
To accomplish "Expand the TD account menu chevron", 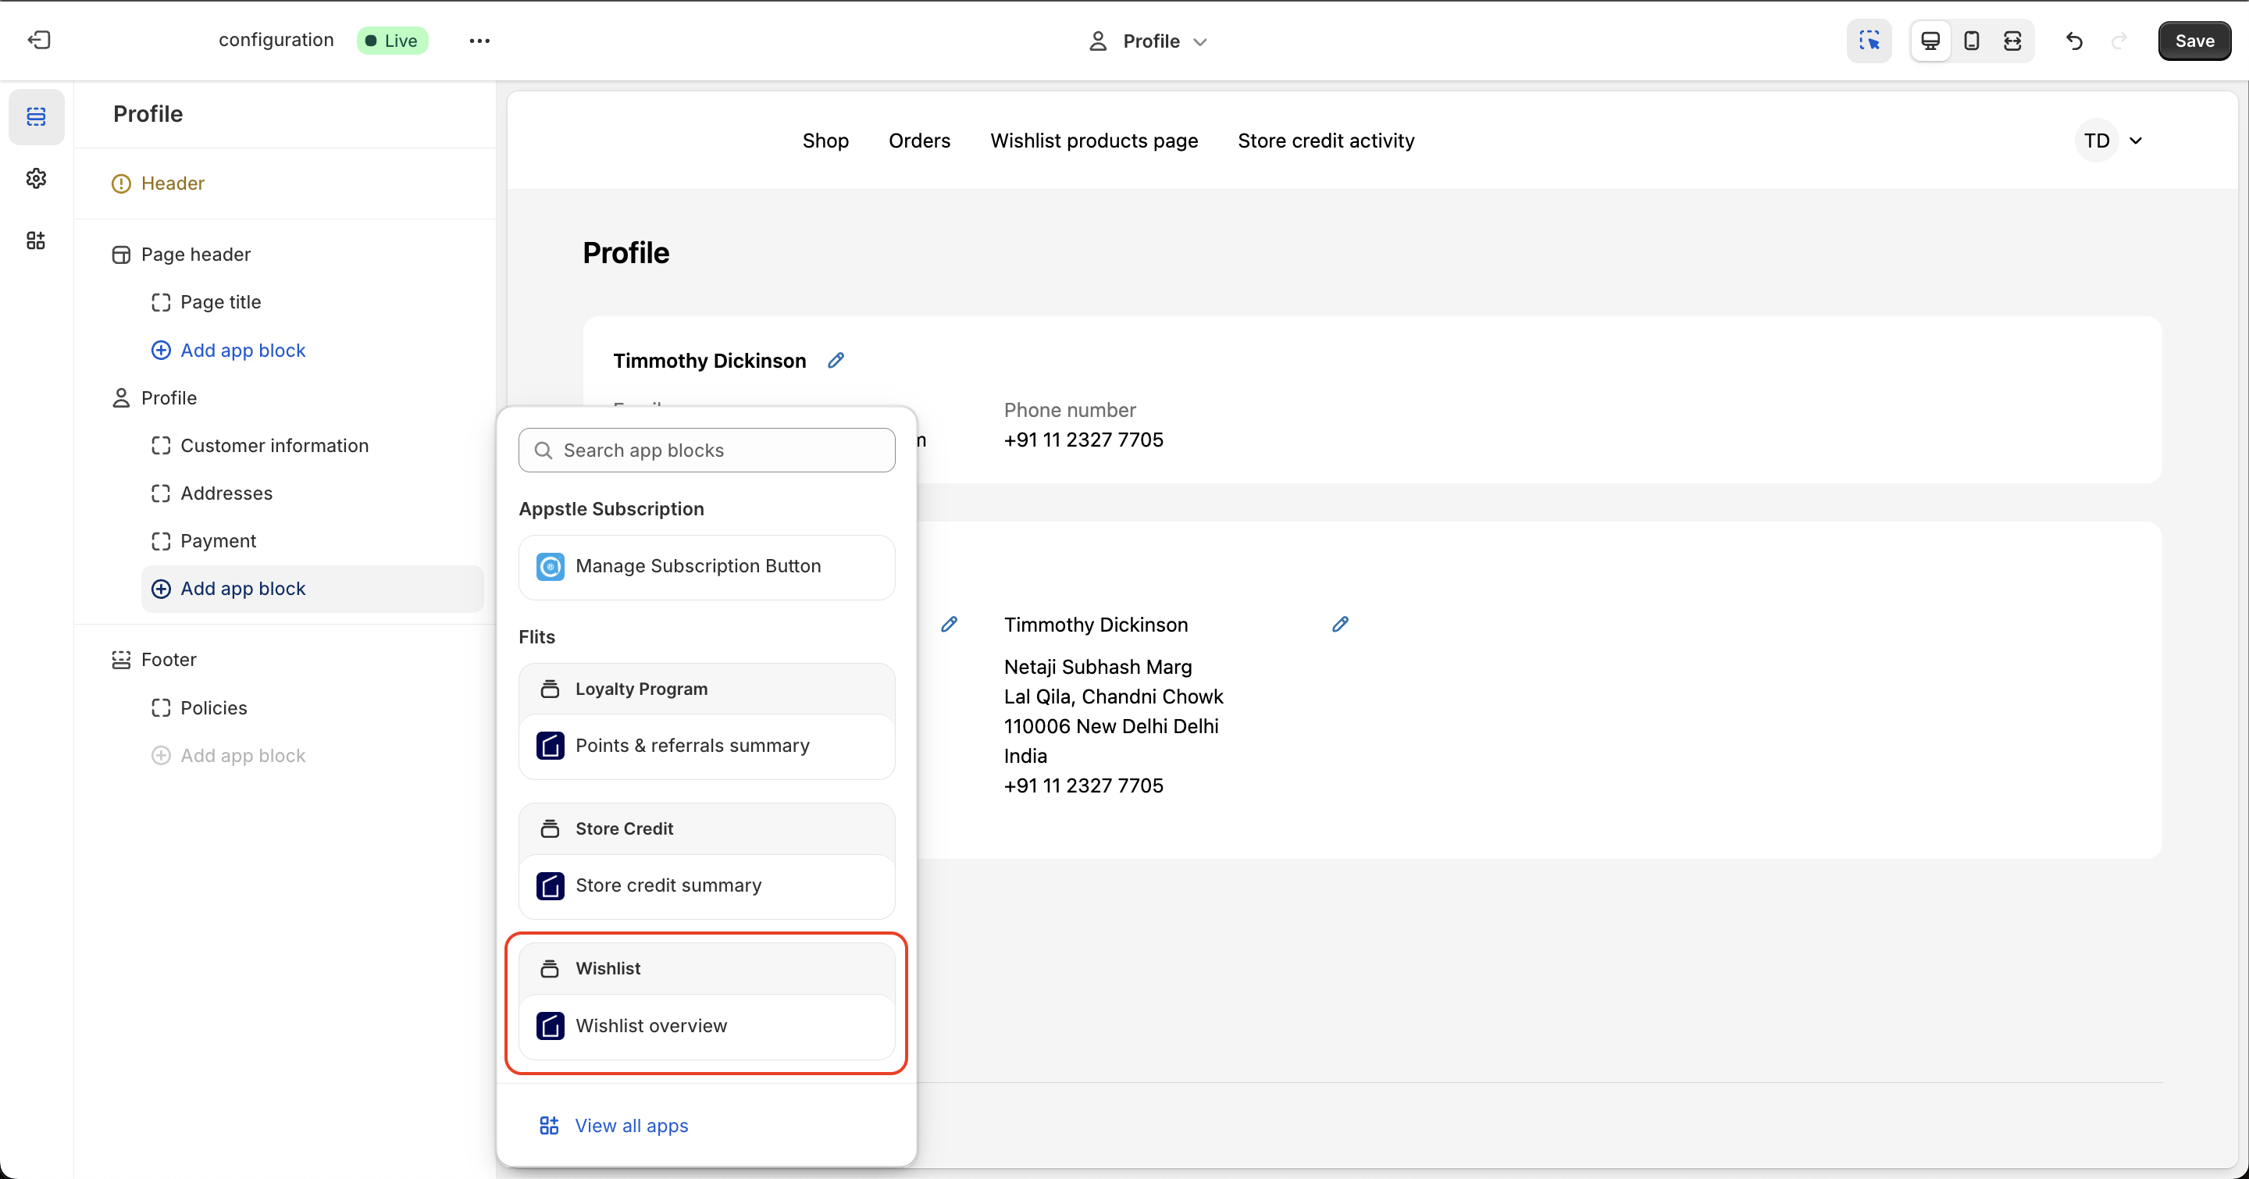I will point(2136,141).
